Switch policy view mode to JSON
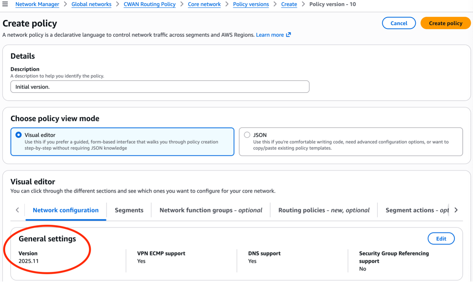Viewport: 473px width, 283px height. (x=247, y=134)
